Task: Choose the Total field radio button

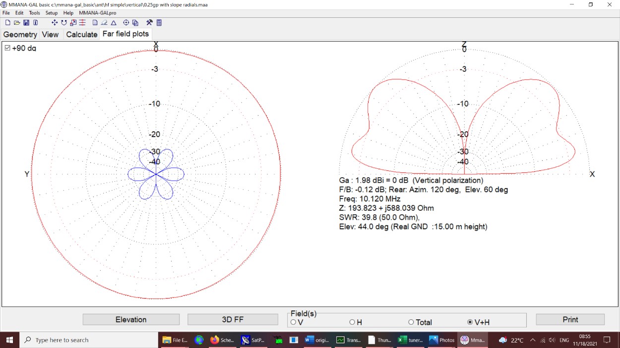Action: (x=411, y=322)
